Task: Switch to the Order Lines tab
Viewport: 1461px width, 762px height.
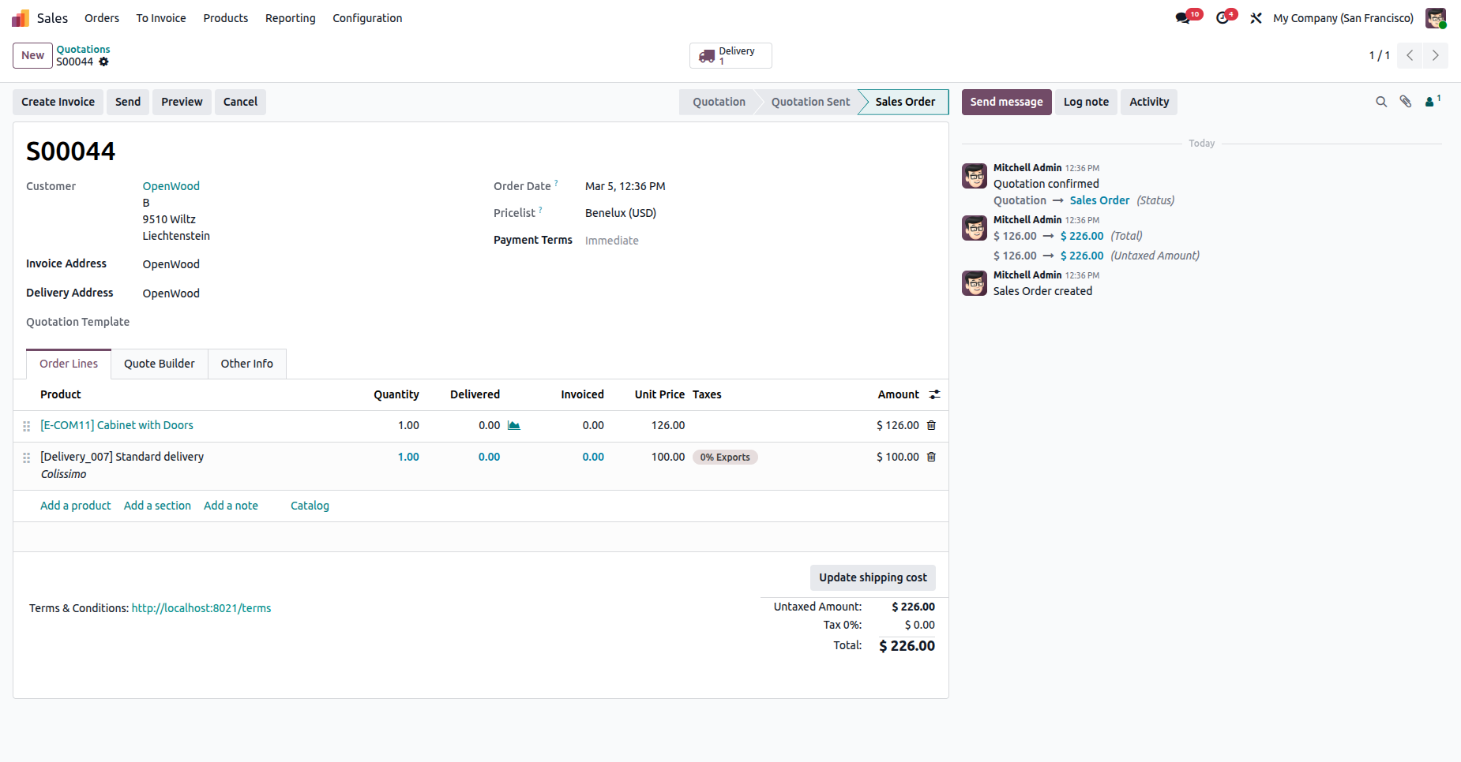Action: pyautogui.click(x=69, y=364)
